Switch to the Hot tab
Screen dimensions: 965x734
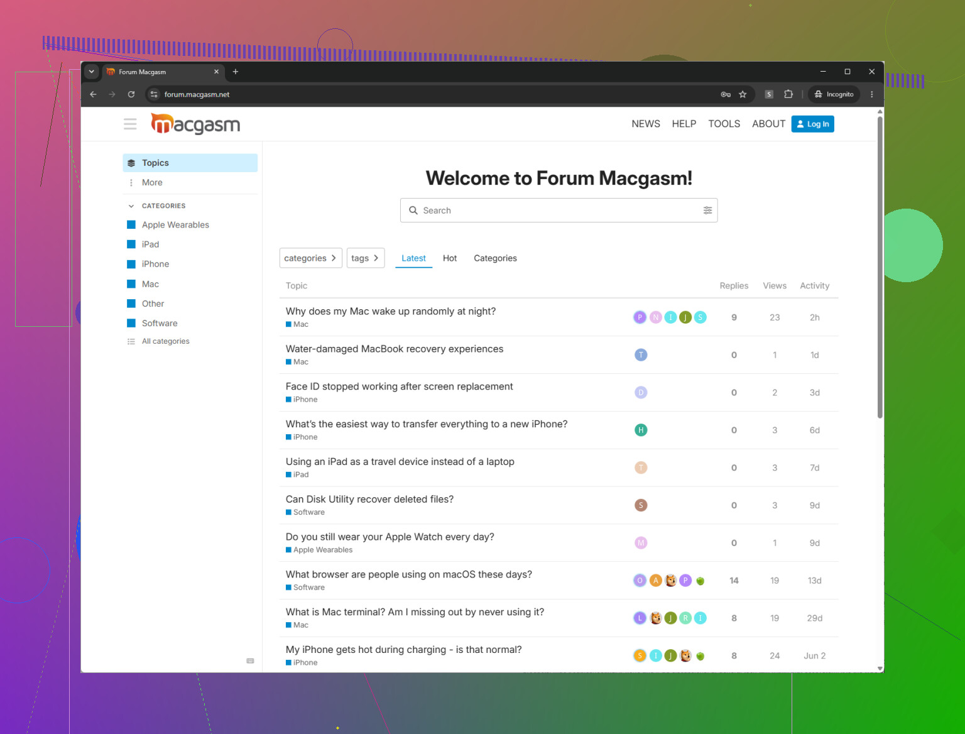pyautogui.click(x=450, y=258)
